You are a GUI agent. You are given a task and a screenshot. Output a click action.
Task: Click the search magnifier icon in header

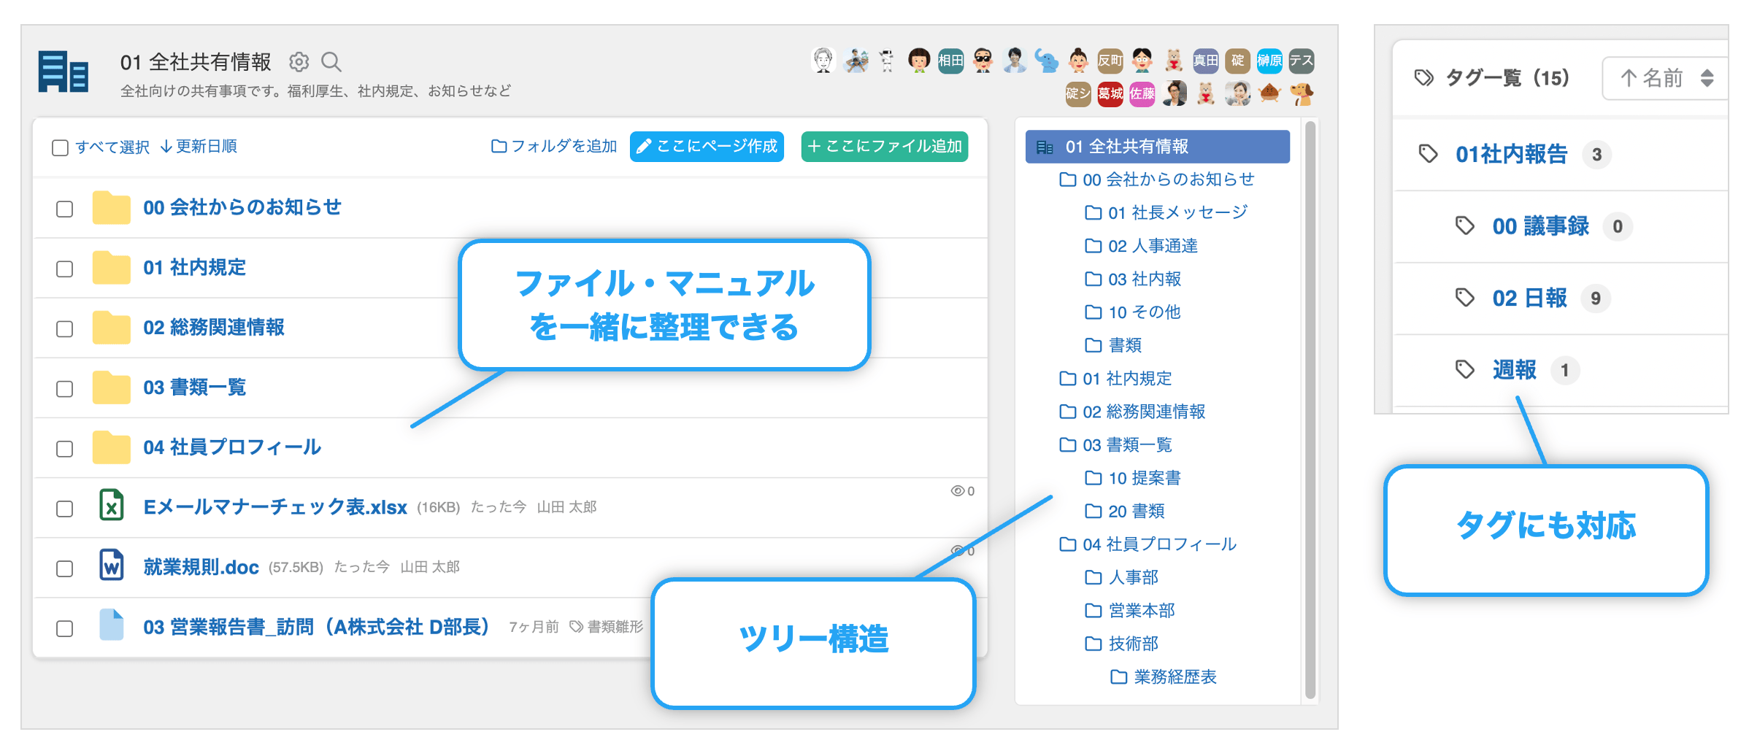pos(331,62)
